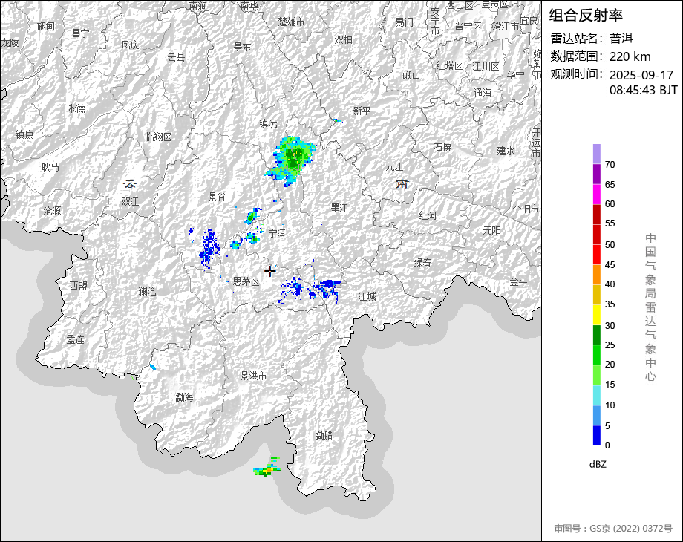683x542 pixels.
Task: Click the 元江 map label
Action: pyautogui.click(x=395, y=166)
